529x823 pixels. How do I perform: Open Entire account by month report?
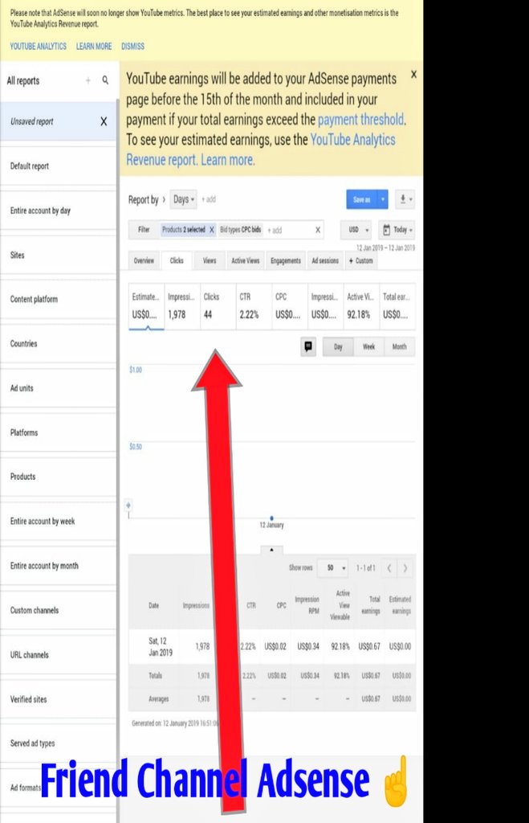point(58,566)
